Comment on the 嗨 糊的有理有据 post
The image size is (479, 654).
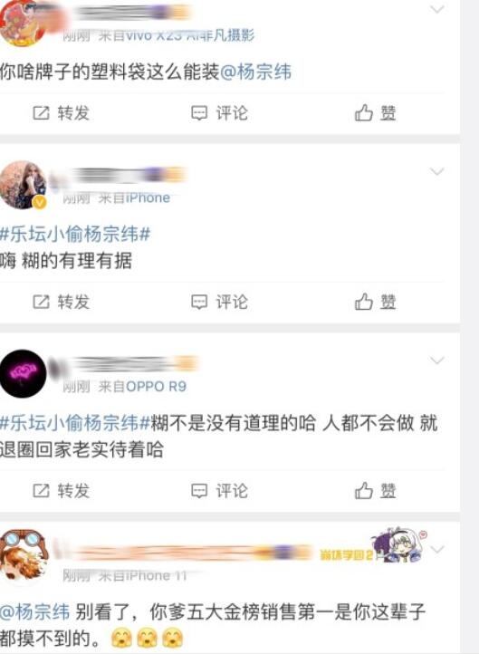(x=219, y=302)
